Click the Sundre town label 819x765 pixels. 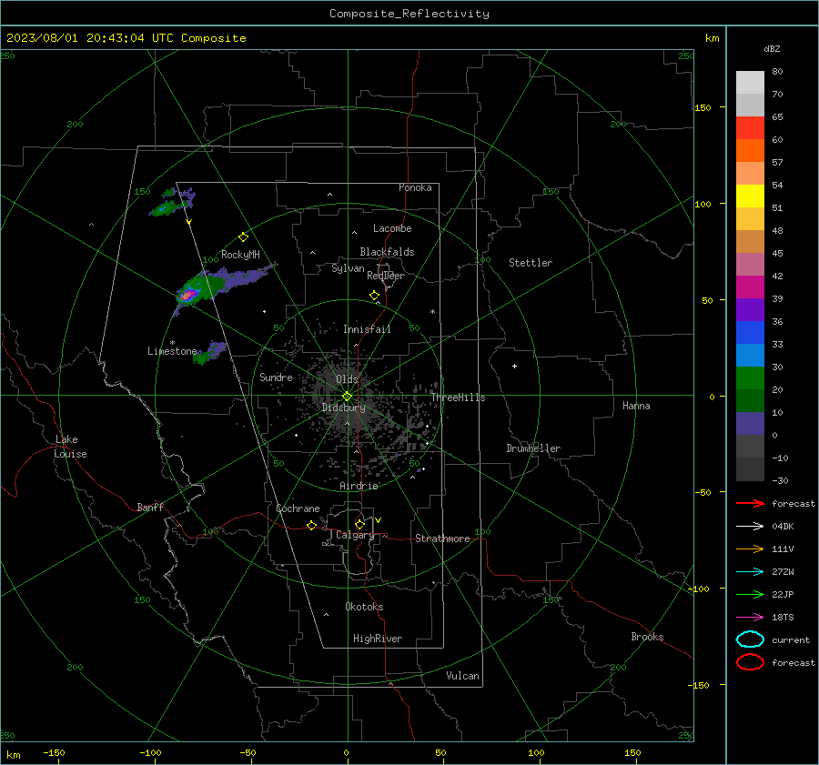(277, 377)
